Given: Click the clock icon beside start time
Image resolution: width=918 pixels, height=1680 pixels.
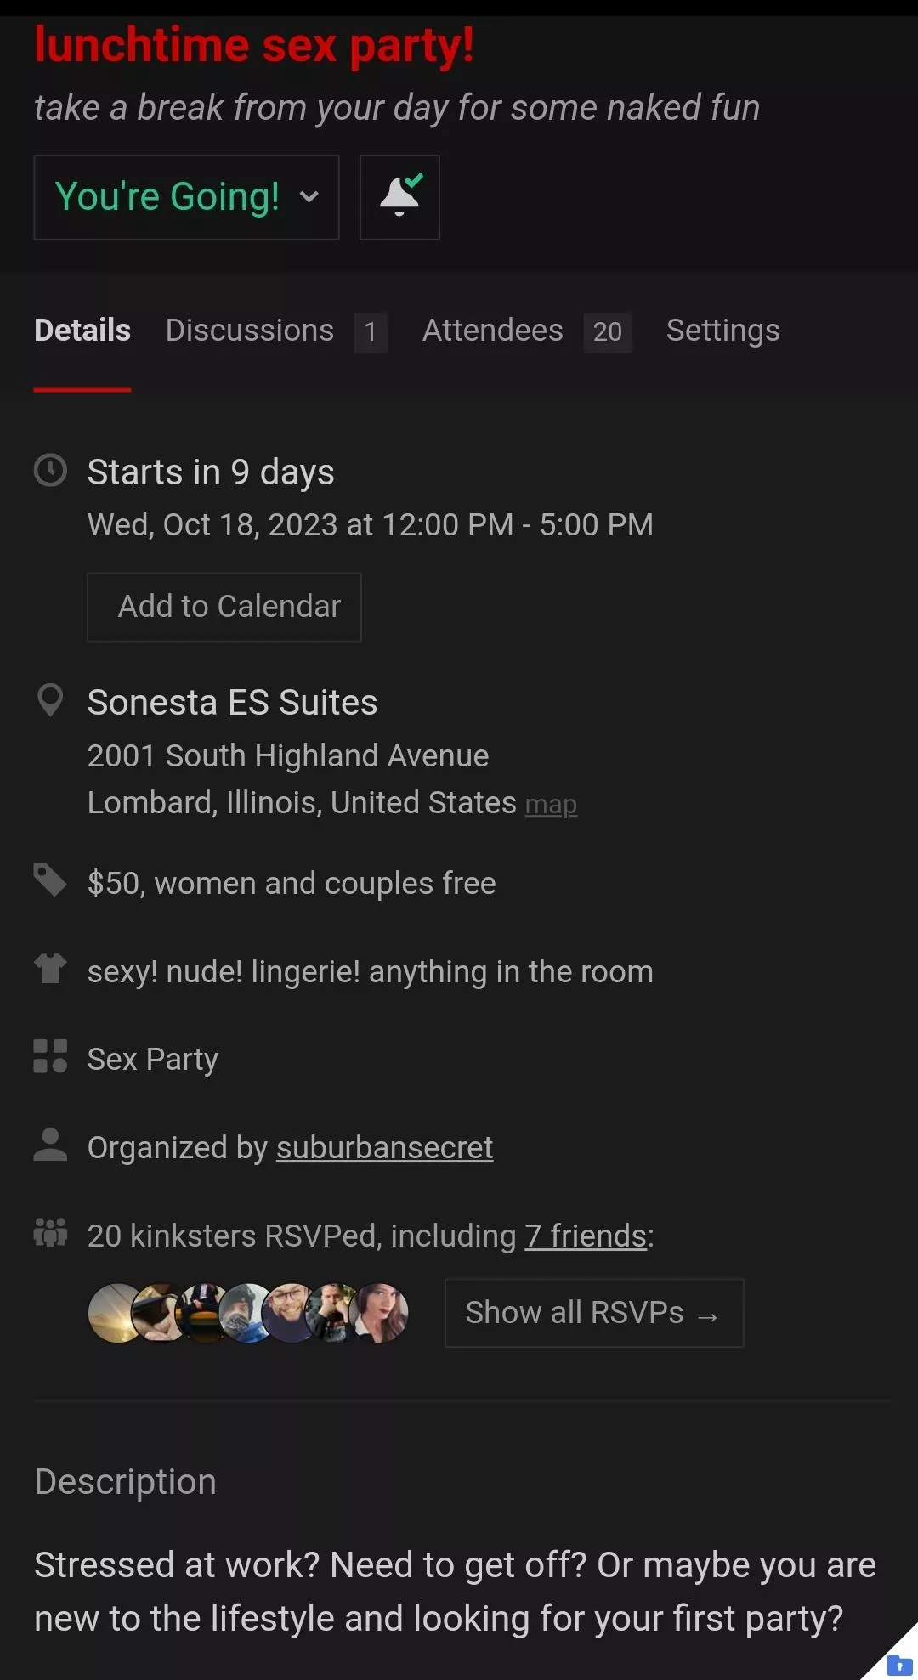Looking at the screenshot, I should click(x=50, y=471).
